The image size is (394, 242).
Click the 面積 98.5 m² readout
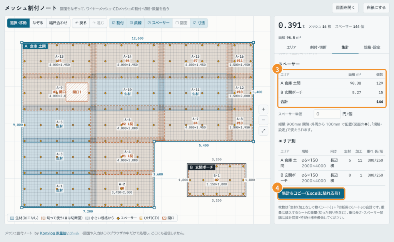pyautogui.click(x=289, y=37)
